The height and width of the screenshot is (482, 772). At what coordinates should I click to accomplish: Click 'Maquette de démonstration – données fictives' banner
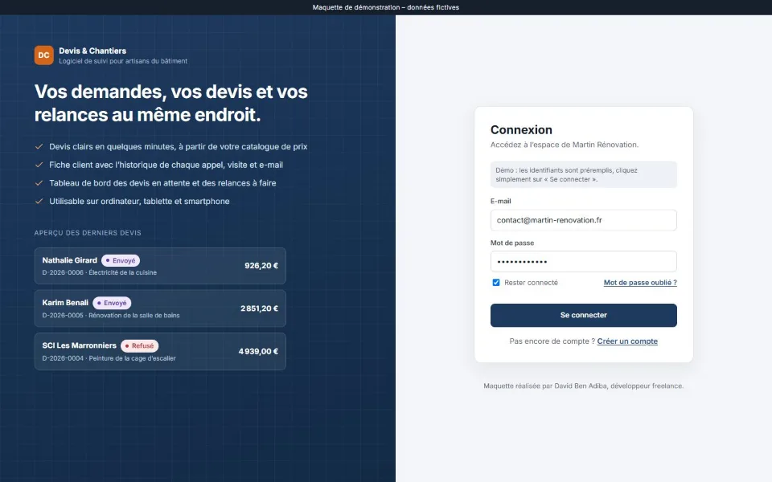pyautogui.click(x=385, y=7)
